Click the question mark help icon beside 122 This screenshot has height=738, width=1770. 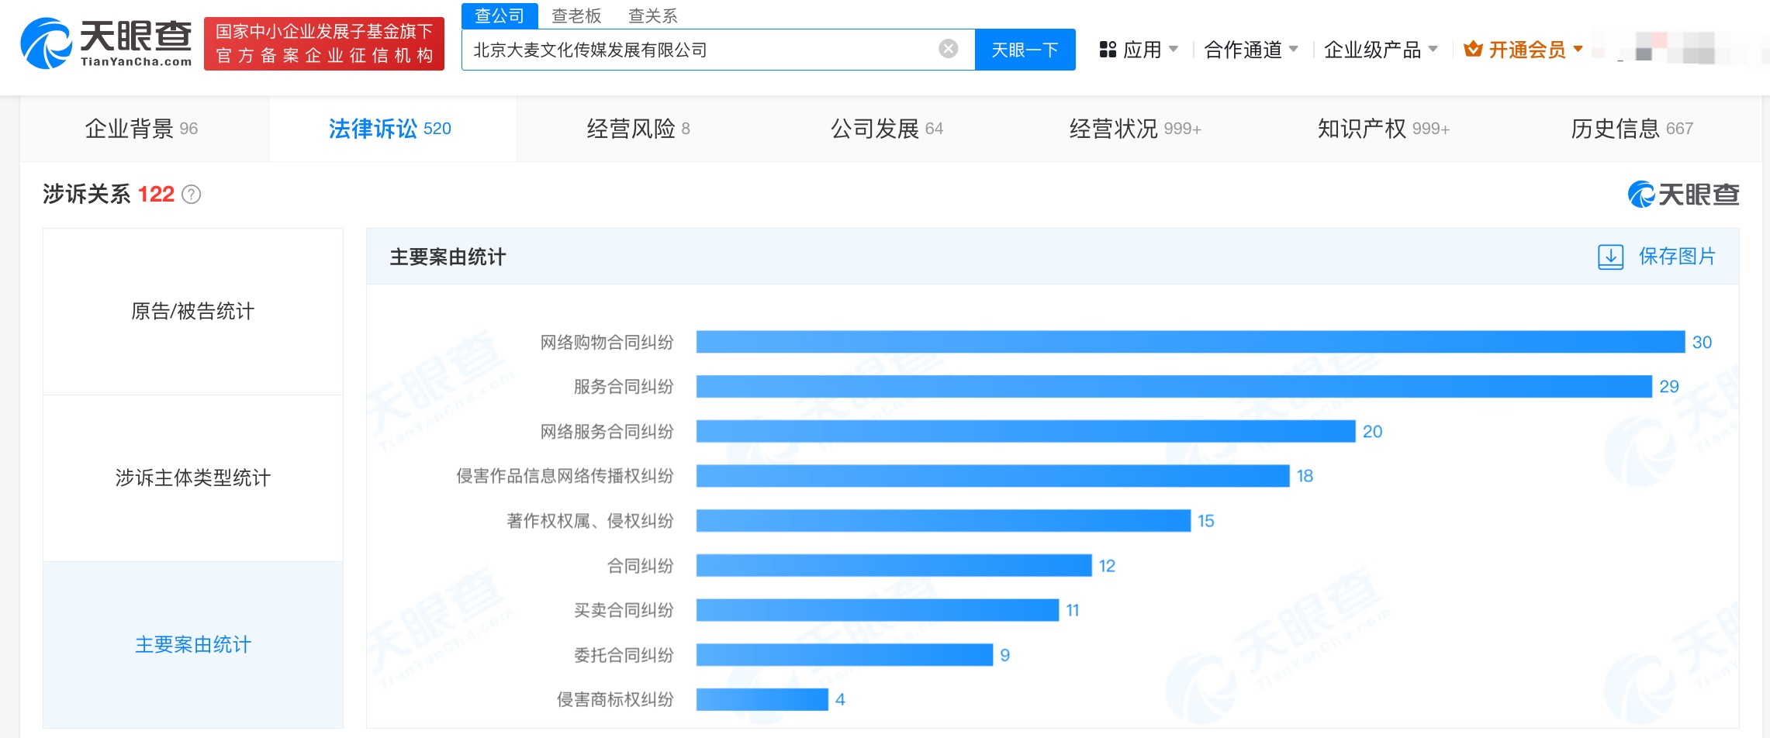pos(192,195)
